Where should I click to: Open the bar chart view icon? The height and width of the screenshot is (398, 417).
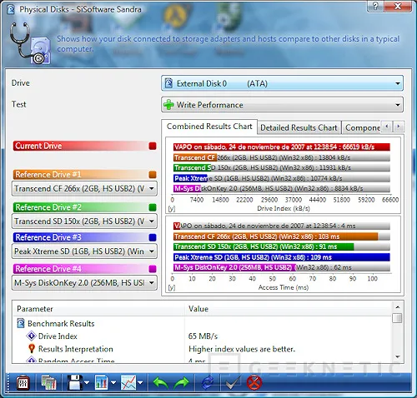click(x=102, y=383)
